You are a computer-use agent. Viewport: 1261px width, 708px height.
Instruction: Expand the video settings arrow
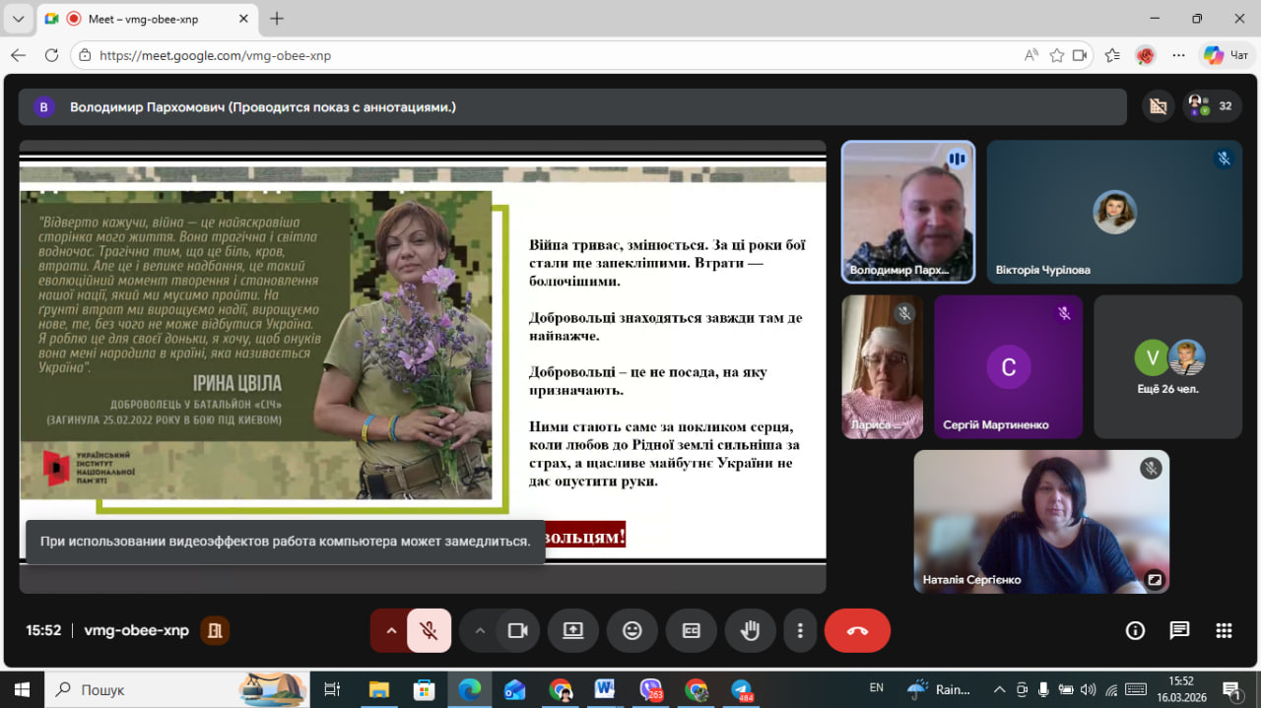coord(480,631)
